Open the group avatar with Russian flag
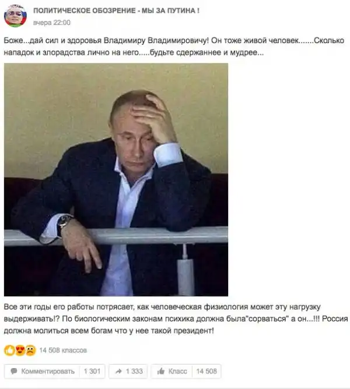The width and height of the screenshot is (350, 389). pos(15,15)
